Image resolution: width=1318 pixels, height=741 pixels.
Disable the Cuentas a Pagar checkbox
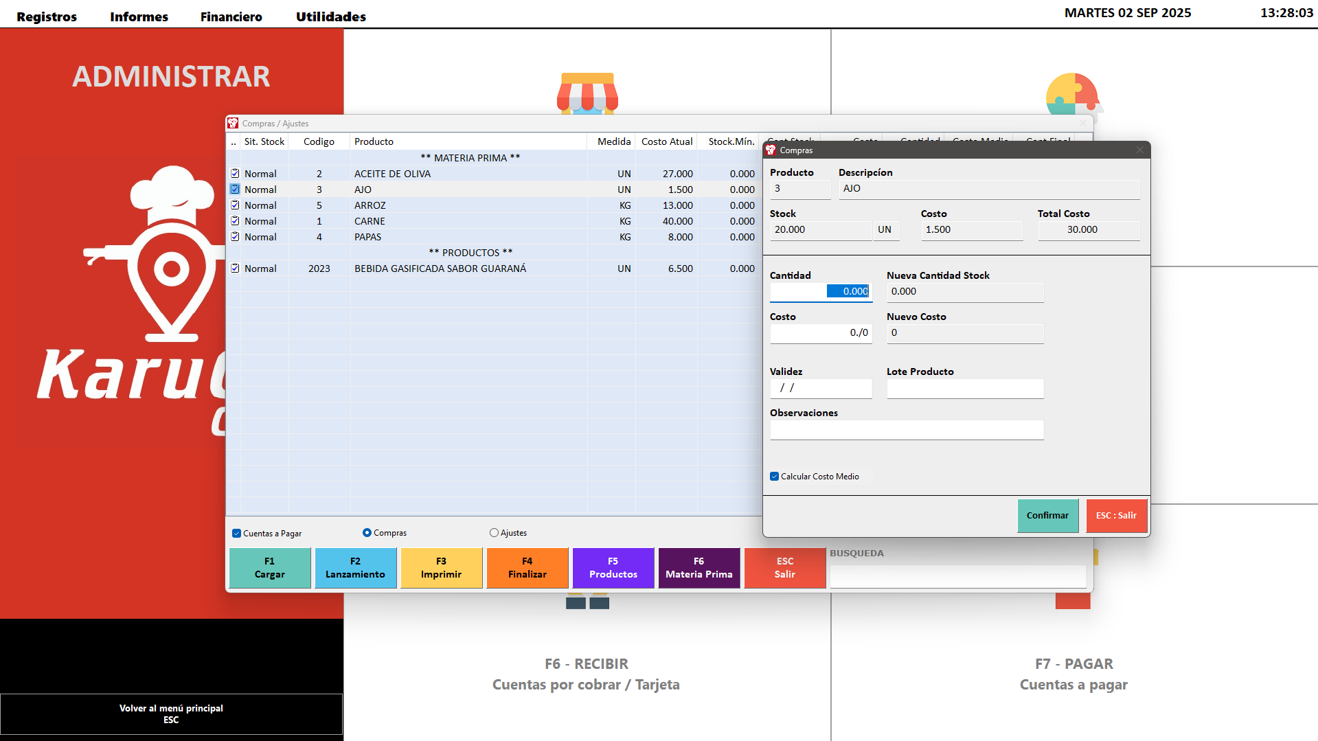pyautogui.click(x=236, y=534)
